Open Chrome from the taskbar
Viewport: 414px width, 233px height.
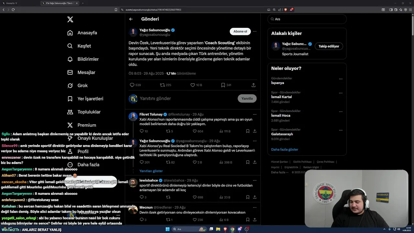point(232,229)
